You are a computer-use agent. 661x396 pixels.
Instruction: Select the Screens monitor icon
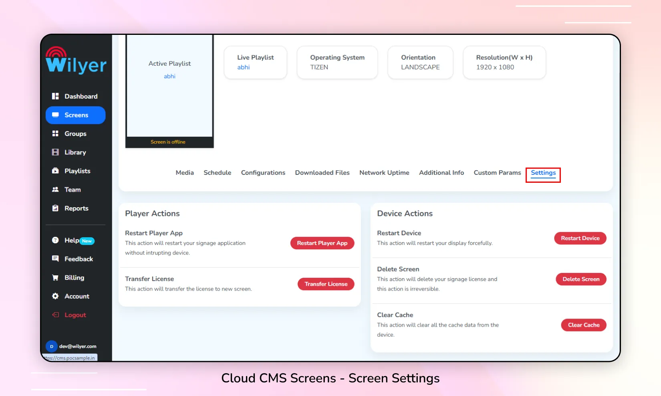coord(55,115)
